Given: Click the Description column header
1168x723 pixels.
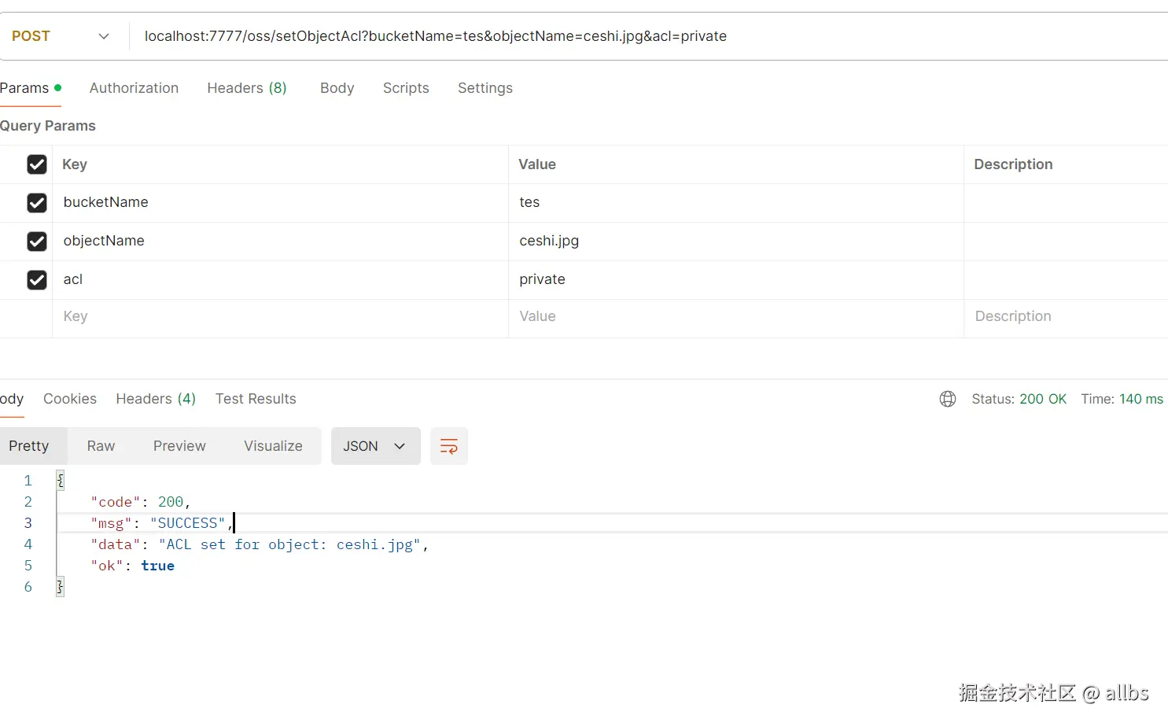Looking at the screenshot, I should point(1013,164).
